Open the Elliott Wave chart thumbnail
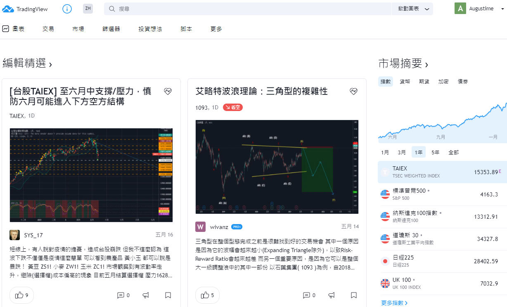 point(277,167)
